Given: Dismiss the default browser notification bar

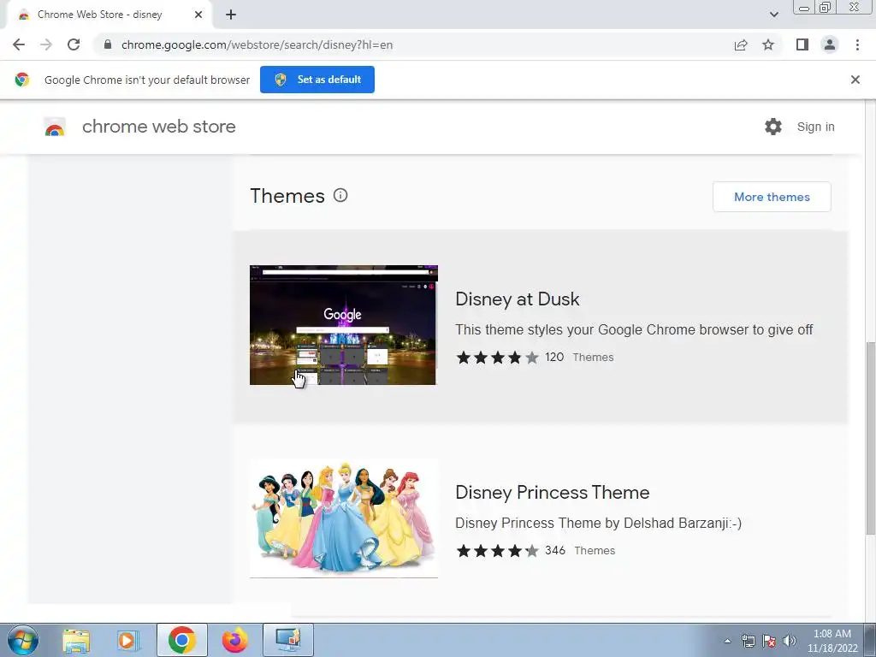Looking at the screenshot, I should click(855, 80).
